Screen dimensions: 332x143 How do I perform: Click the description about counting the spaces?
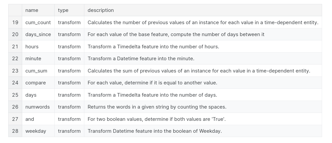[x=157, y=107]
